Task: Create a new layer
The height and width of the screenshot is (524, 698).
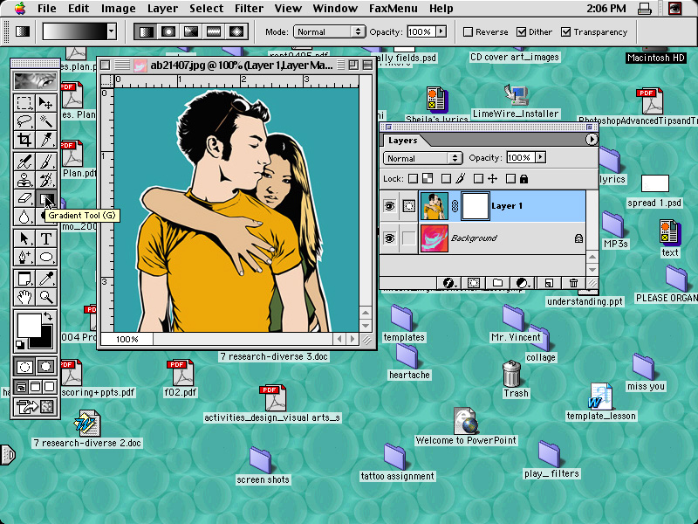Action: coord(549,283)
